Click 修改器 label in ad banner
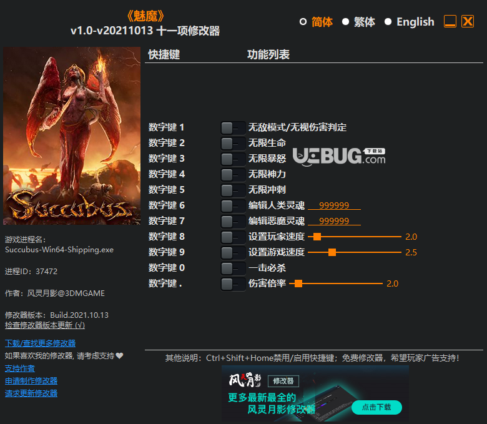 (x=283, y=381)
